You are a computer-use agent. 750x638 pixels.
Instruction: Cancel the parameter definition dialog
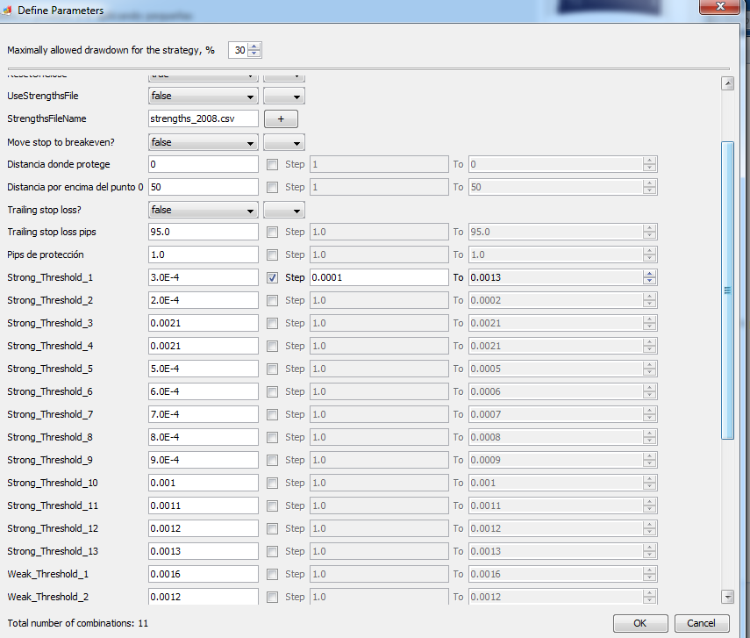point(701,623)
